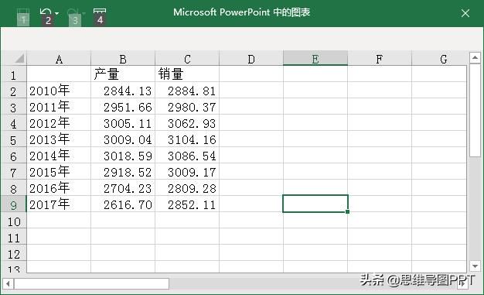The width and height of the screenshot is (484, 295).
Task: Click the vertical scrollbar up arrow
Action: click(475, 58)
